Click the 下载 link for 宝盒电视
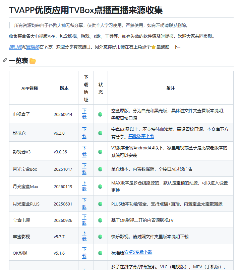Screen dimensions: 239x270 (x=84, y=220)
